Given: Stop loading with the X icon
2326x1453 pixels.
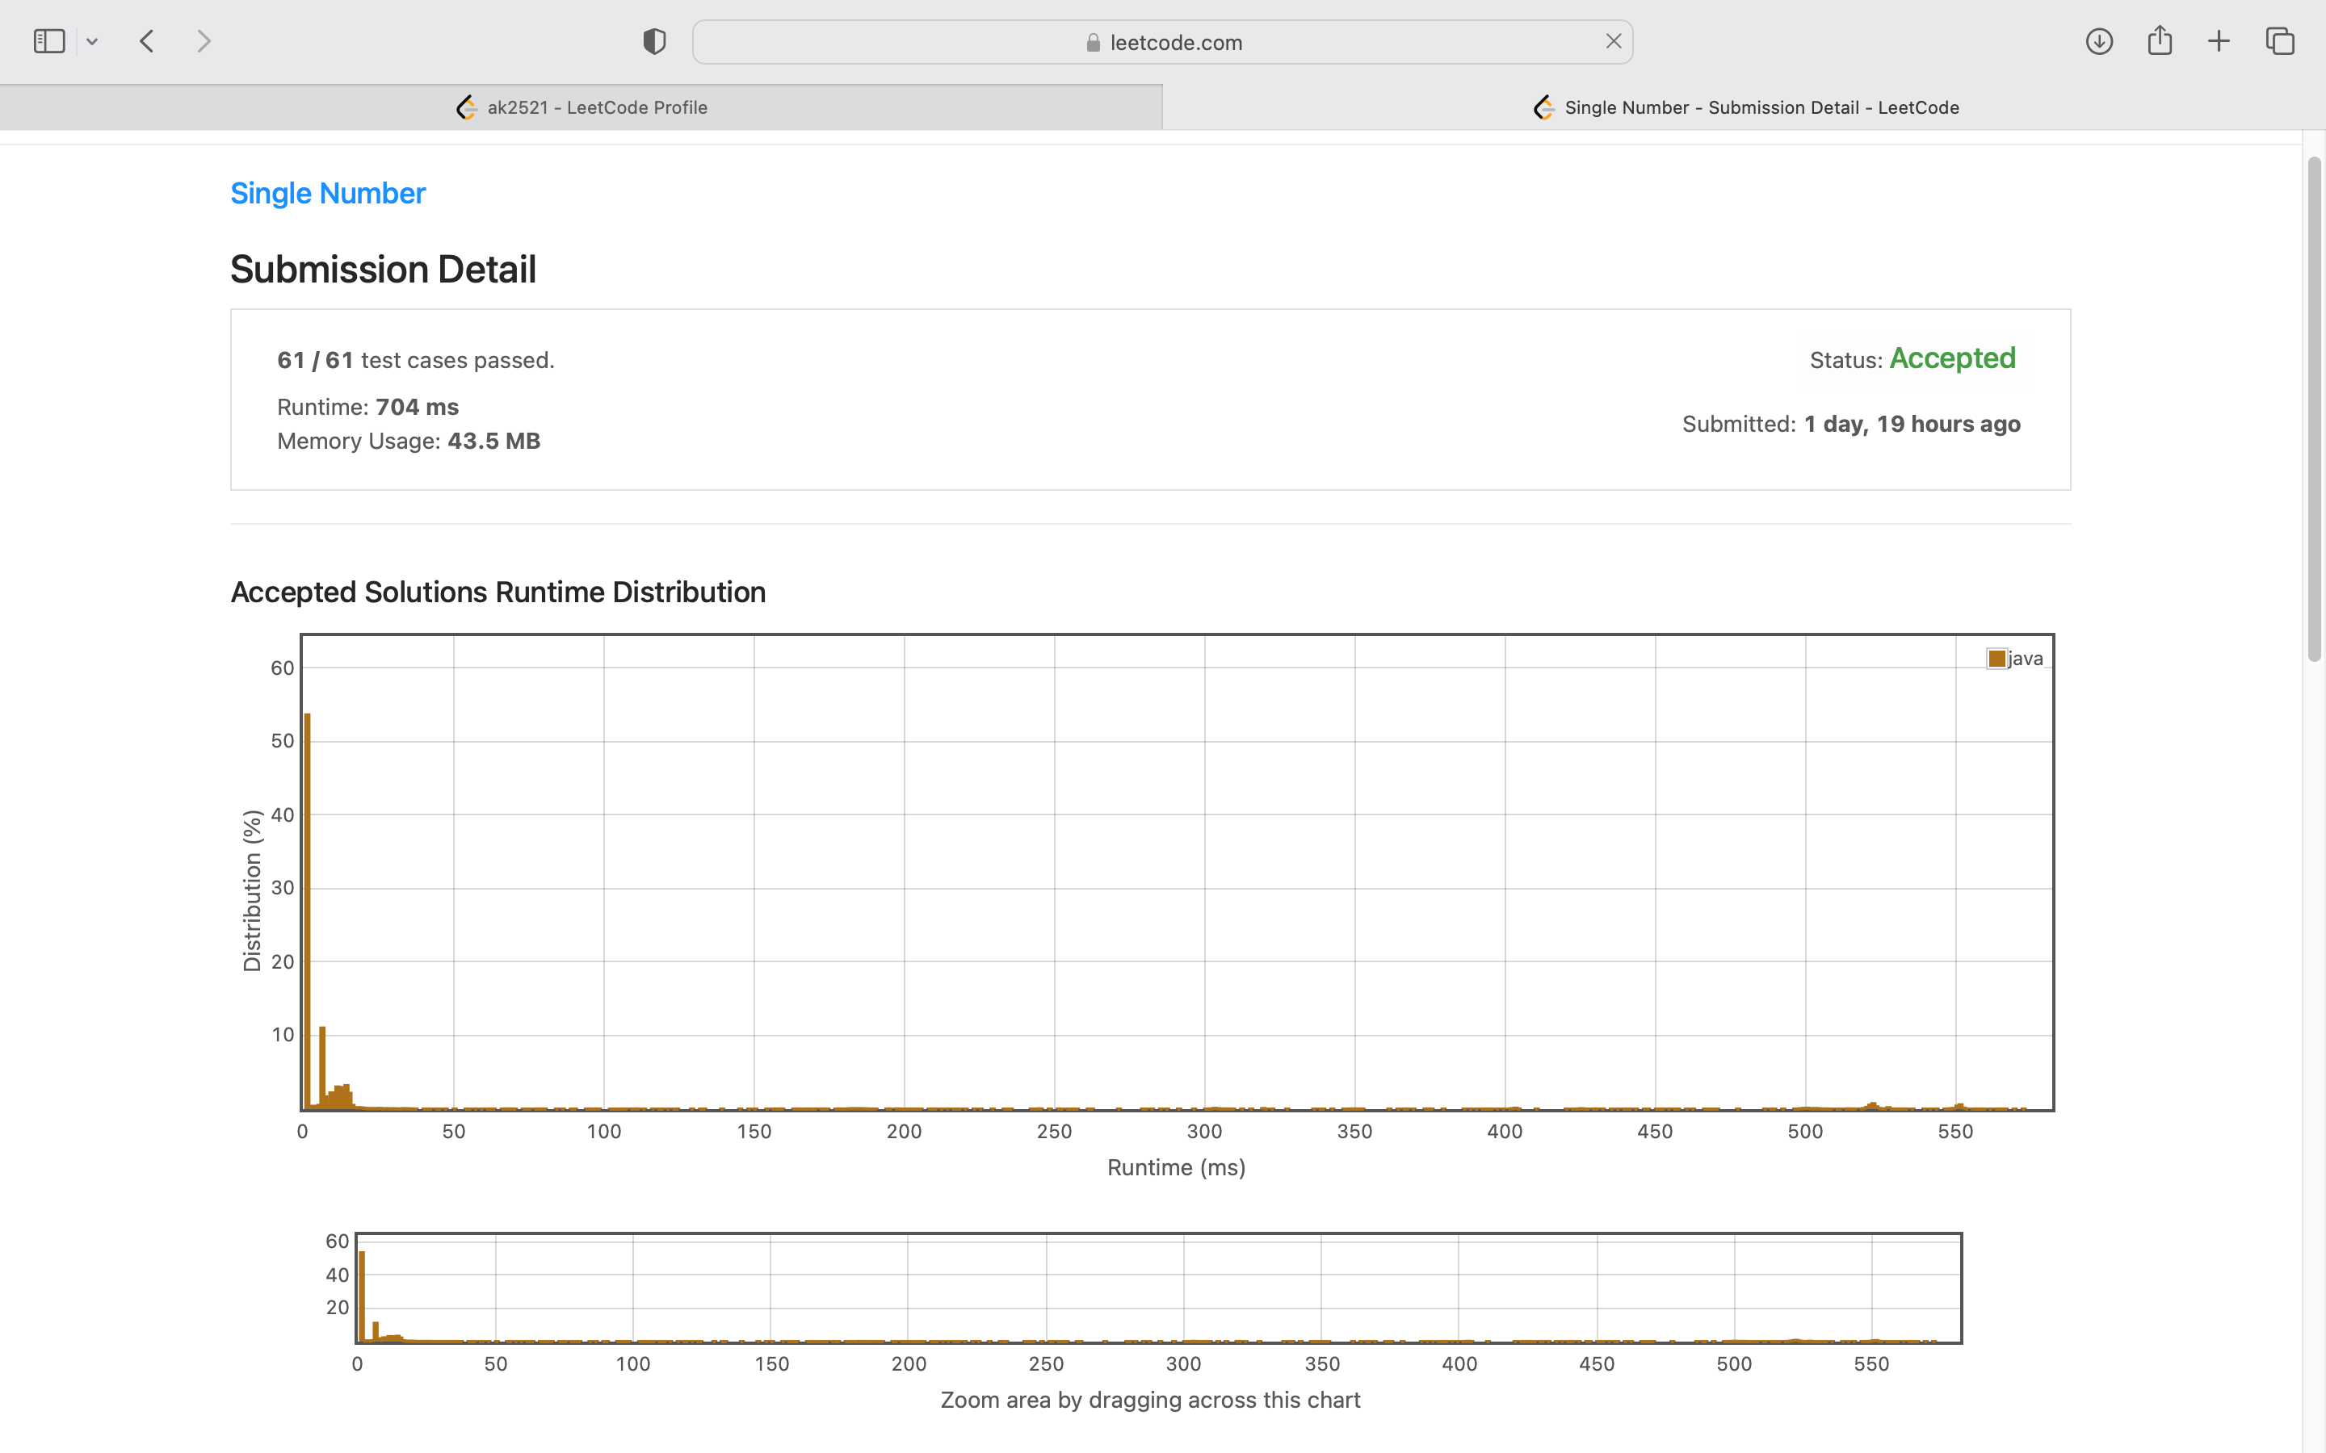Looking at the screenshot, I should [x=1613, y=41].
